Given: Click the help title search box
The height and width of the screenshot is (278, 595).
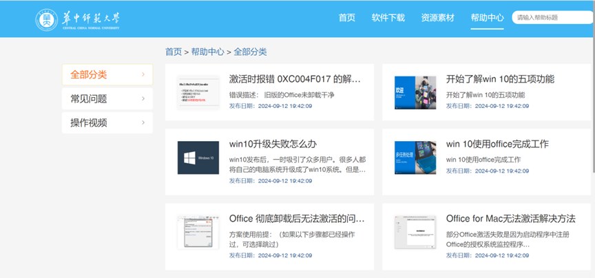Looking at the screenshot, I should (x=551, y=18).
